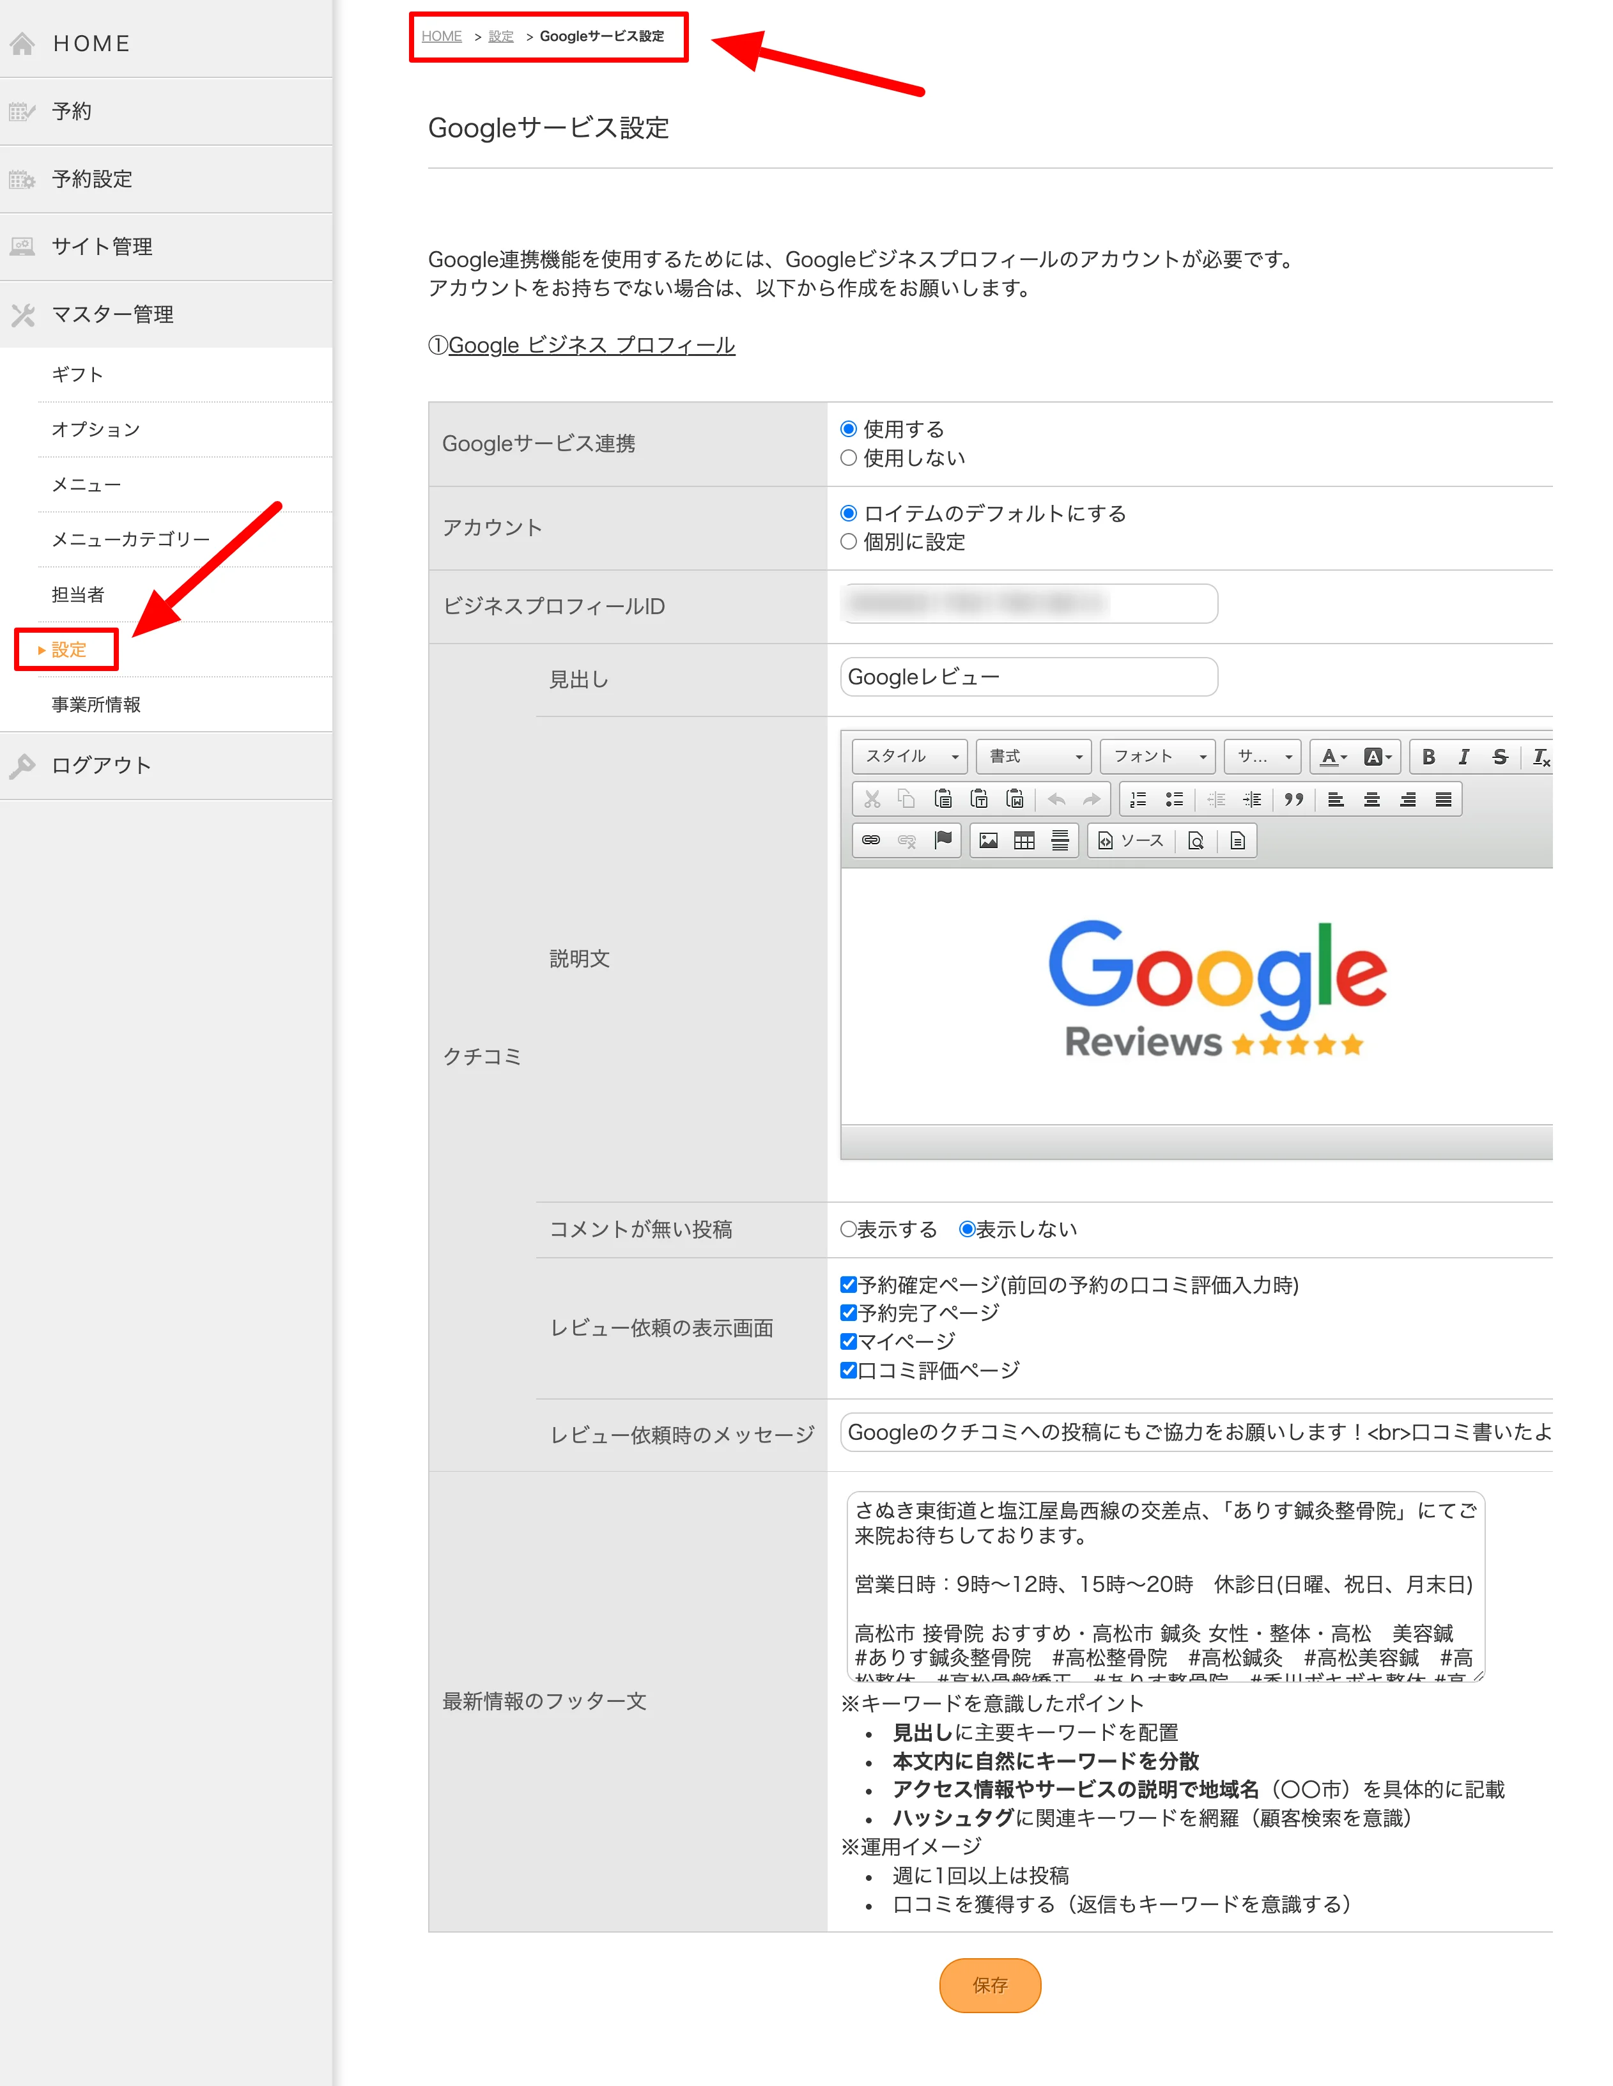Click the Paste from Word icon
This screenshot has height=2086, width=1613.
1015,798
